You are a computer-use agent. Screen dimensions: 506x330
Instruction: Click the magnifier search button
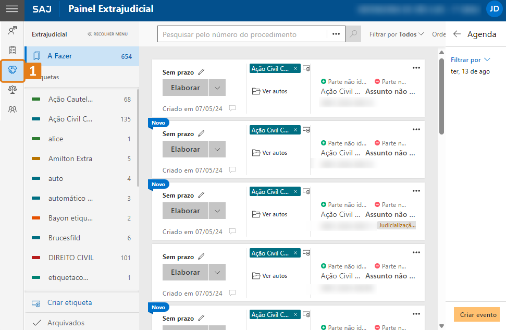point(353,34)
